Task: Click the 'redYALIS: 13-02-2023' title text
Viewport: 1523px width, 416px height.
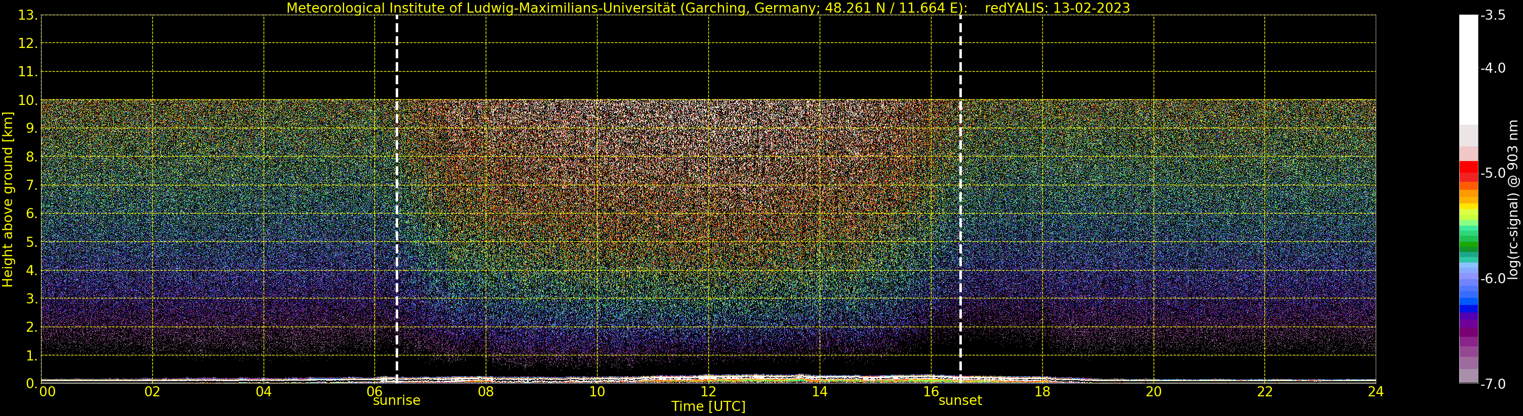Action: click(1057, 8)
